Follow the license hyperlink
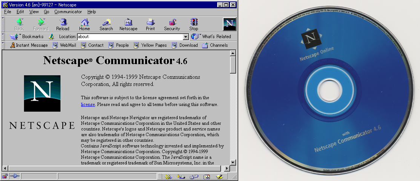This screenshot has height=181, width=420. tap(88, 104)
